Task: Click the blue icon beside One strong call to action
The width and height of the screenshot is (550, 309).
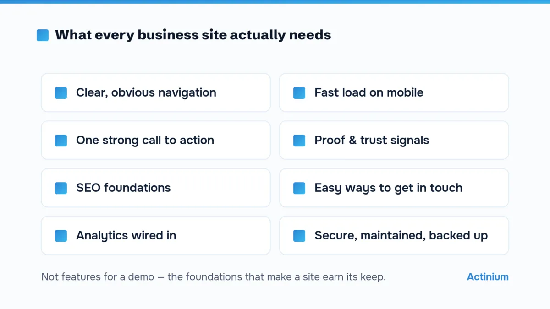Action: click(61, 141)
